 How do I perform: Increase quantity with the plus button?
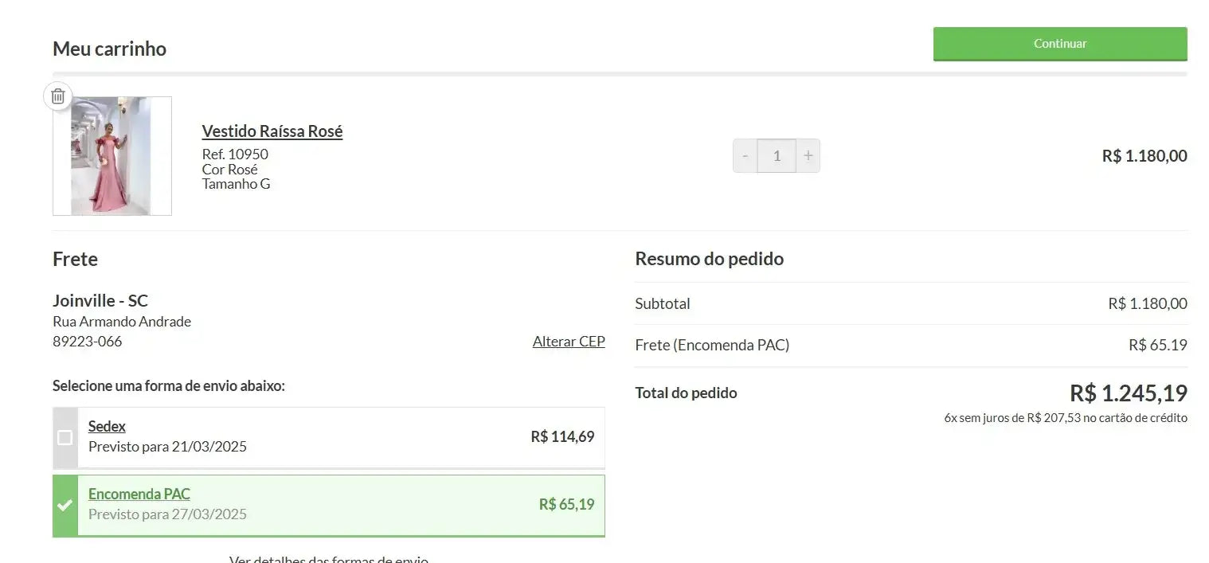coord(808,156)
